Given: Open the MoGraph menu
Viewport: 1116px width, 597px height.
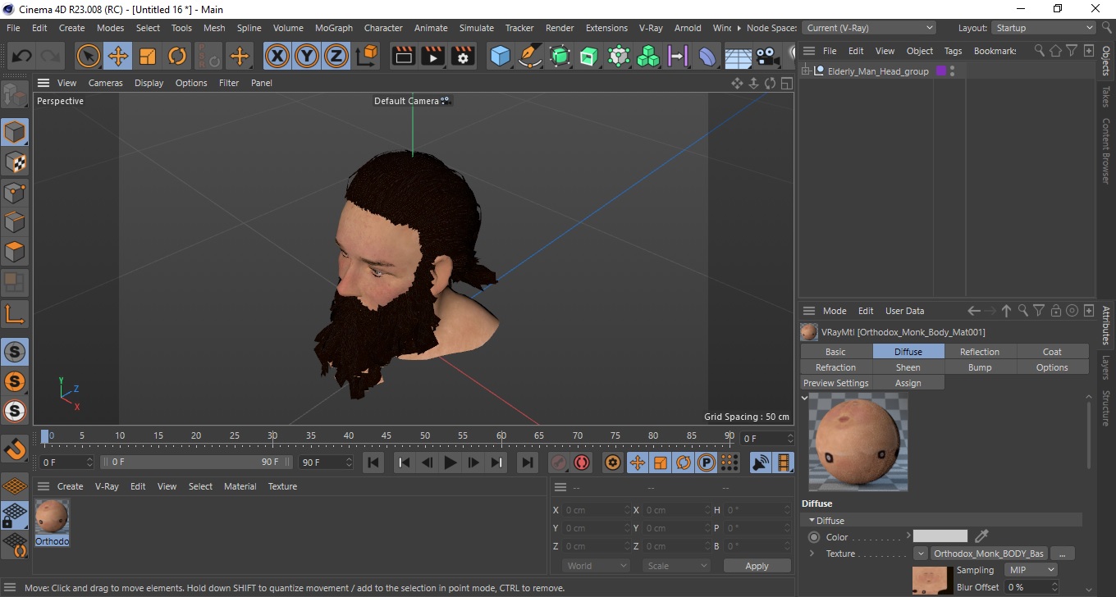Looking at the screenshot, I should (x=334, y=28).
